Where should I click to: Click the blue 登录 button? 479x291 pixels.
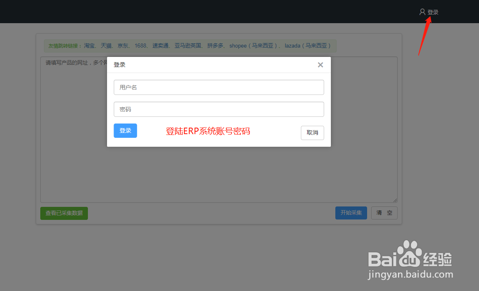[125, 130]
